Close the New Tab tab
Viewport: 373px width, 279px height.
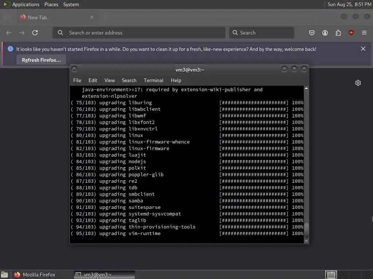click(x=92, y=17)
